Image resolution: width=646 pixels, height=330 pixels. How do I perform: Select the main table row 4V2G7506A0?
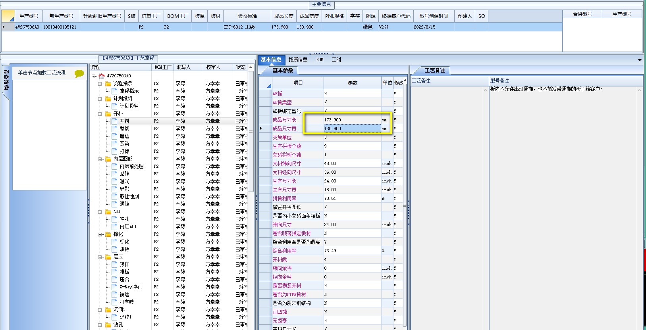click(282, 27)
